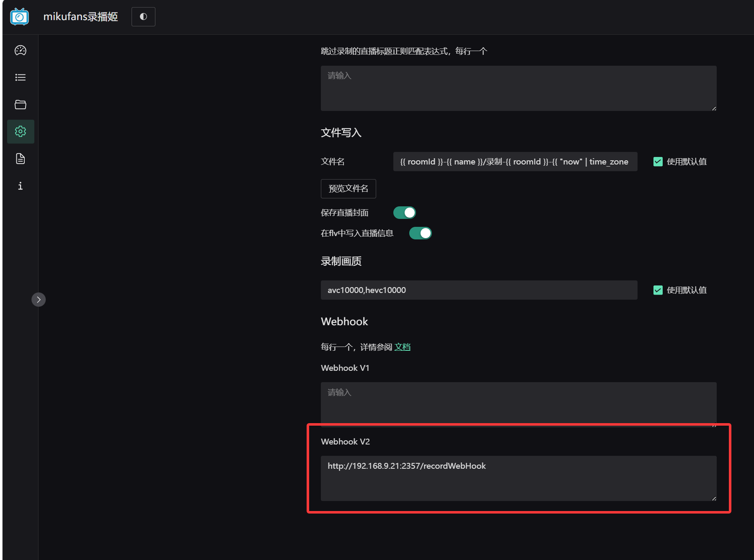Click the Webhook V1 text area

pos(518,403)
